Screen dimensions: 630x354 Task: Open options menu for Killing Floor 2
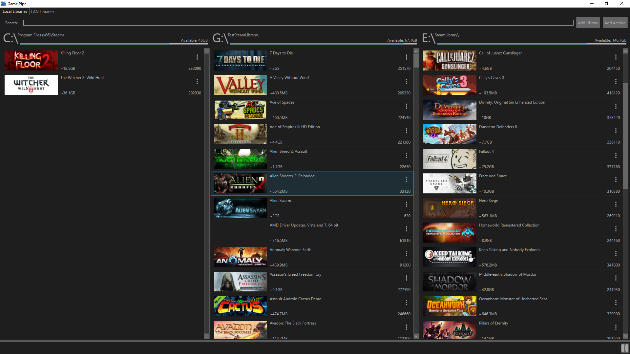coord(197,57)
